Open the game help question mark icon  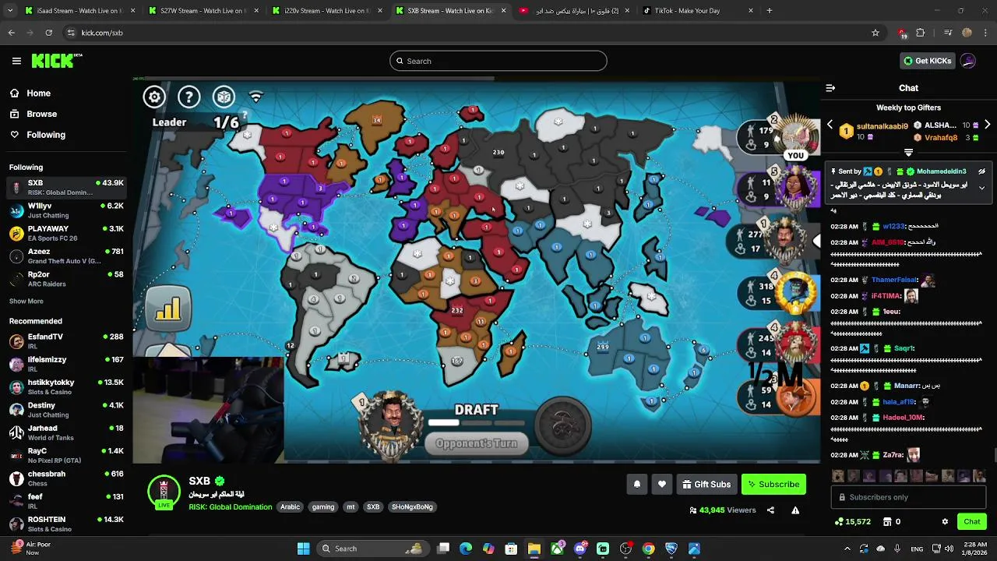point(189,97)
